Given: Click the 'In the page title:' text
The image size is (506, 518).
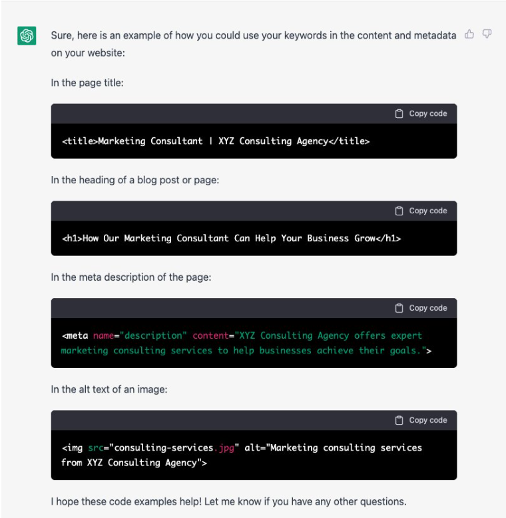Looking at the screenshot, I should point(87,83).
